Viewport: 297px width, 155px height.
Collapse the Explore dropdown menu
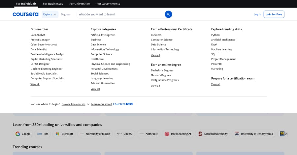pos(50,14)
